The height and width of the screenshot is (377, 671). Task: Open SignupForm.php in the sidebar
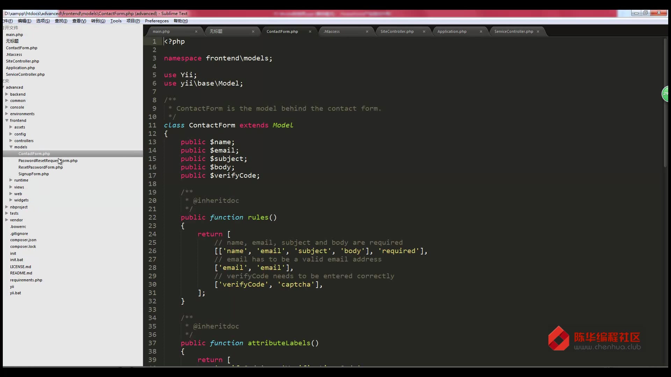click(x=34, y=174)
